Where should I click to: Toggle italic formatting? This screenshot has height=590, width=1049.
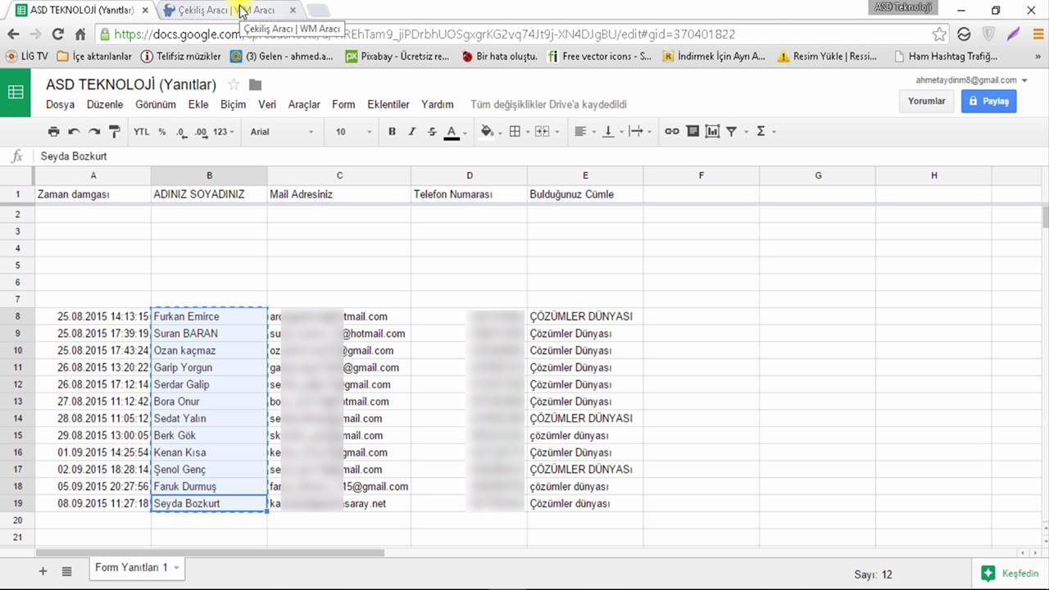(x=412, y=131)
